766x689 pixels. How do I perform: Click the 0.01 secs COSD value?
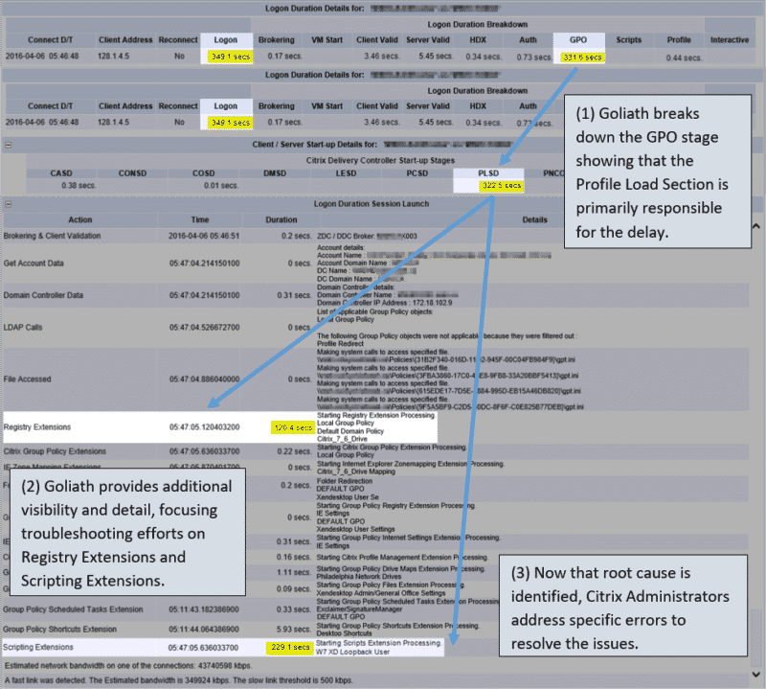221,186
